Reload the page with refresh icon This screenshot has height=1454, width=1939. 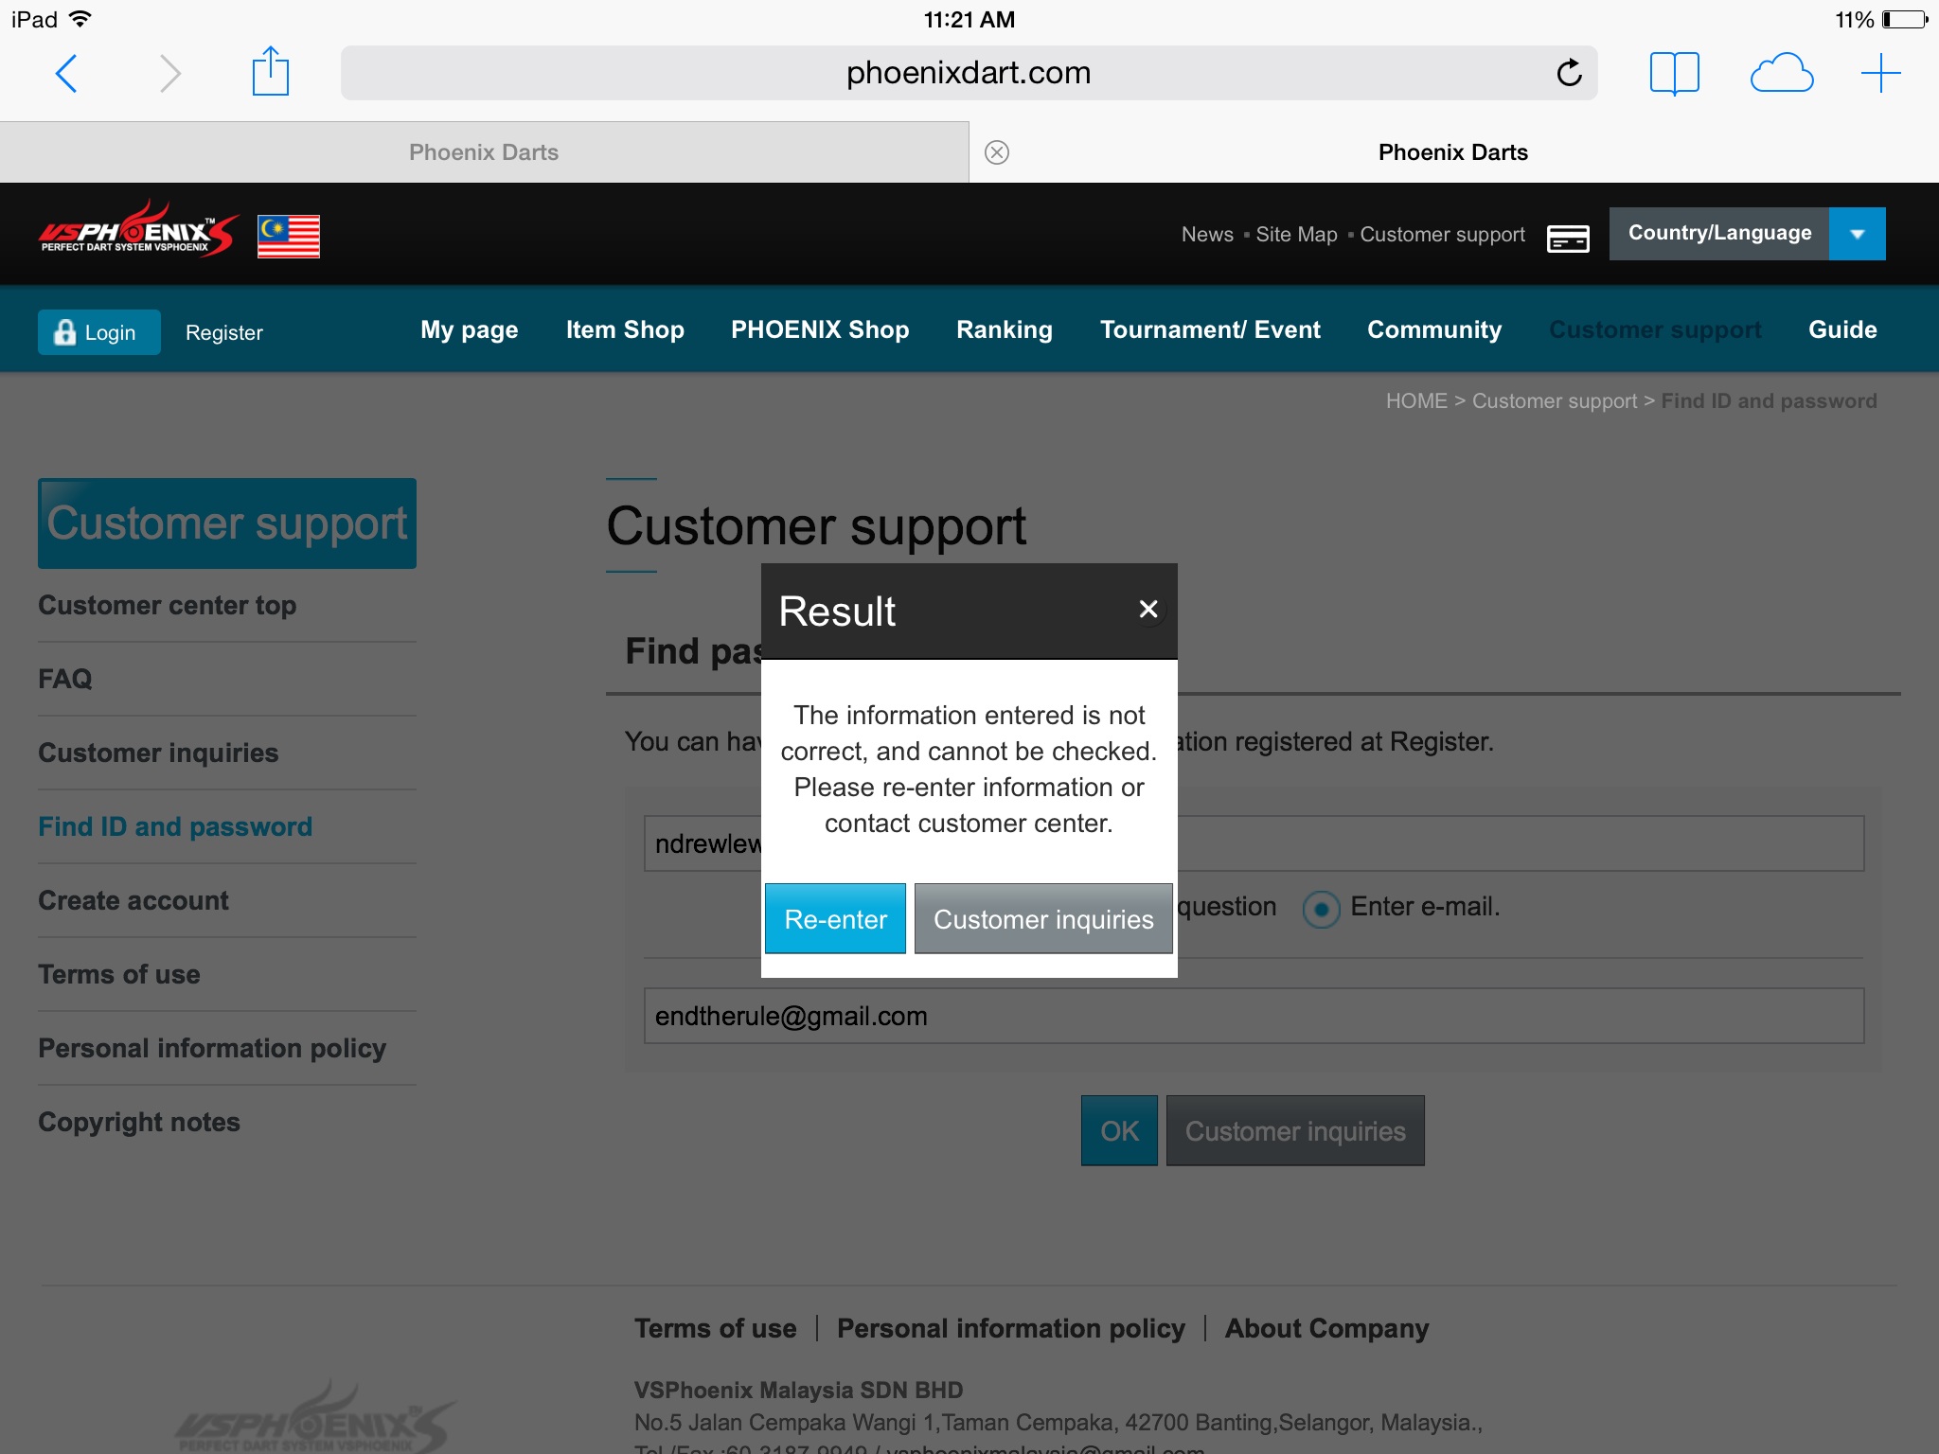[x=1569, y=73]
